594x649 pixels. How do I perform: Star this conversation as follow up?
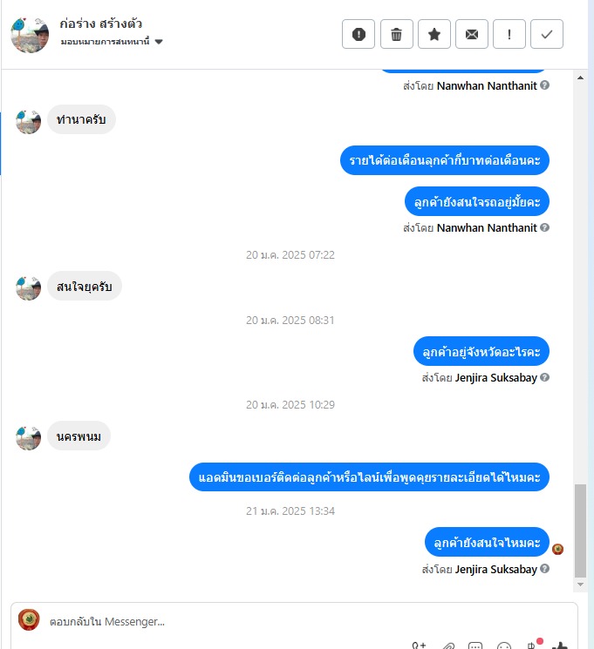[x=434, y=34]
